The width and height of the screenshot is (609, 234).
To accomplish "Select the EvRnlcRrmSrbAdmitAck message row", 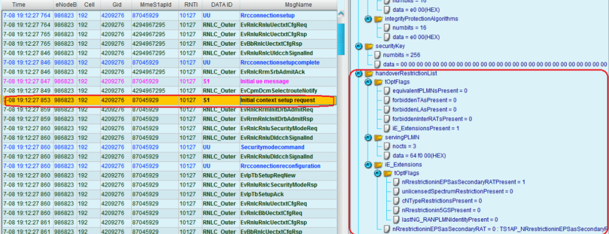I will pos(169,72).
